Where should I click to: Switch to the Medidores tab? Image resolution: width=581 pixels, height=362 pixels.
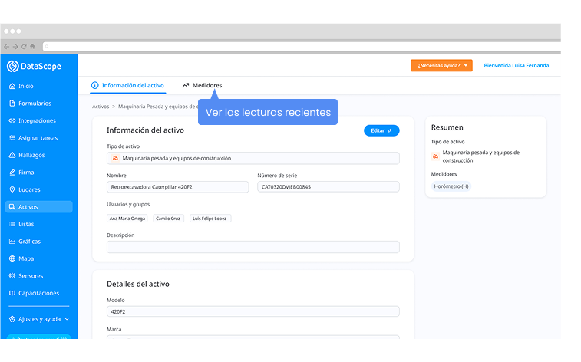point(202,85)
